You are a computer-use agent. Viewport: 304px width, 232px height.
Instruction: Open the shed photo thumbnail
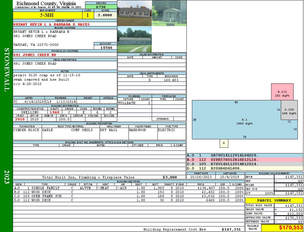click(169, 13)
